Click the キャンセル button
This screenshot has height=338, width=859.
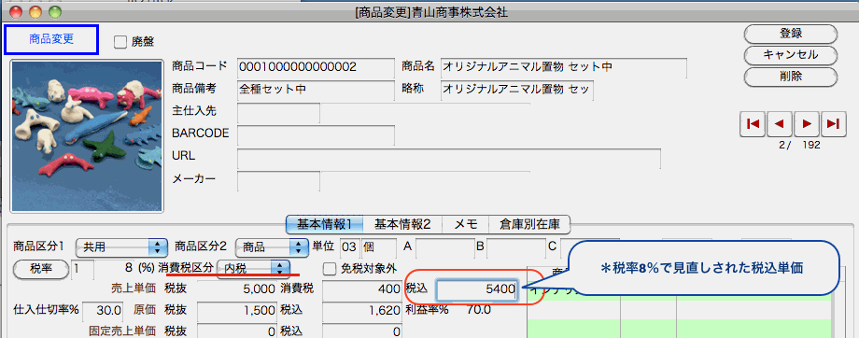click(791, 55)
